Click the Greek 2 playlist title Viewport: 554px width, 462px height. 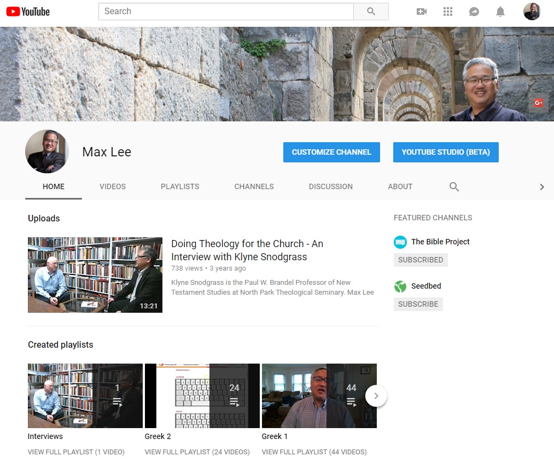click(x=158, y=436)
